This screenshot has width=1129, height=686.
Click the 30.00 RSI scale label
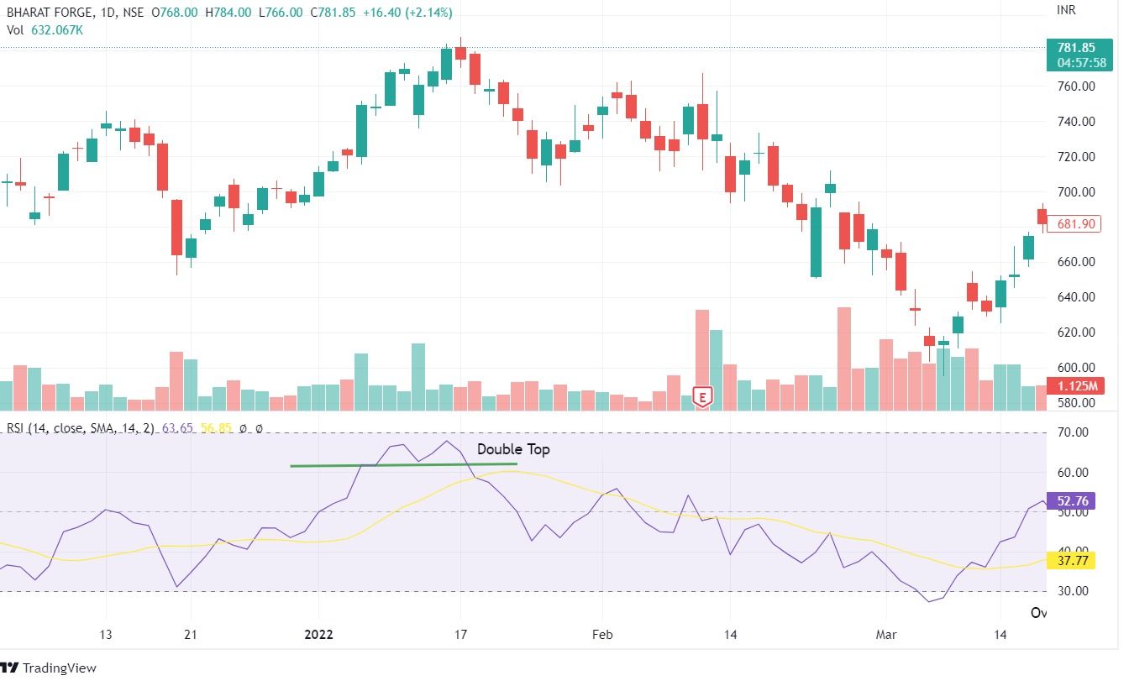pyautogui.click(x=1072, y=591)
